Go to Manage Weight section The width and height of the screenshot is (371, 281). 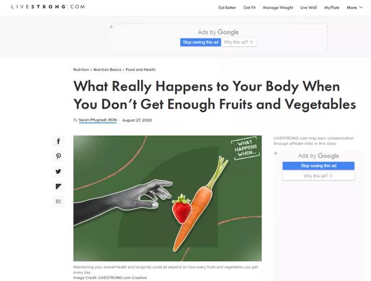(278, 8)
